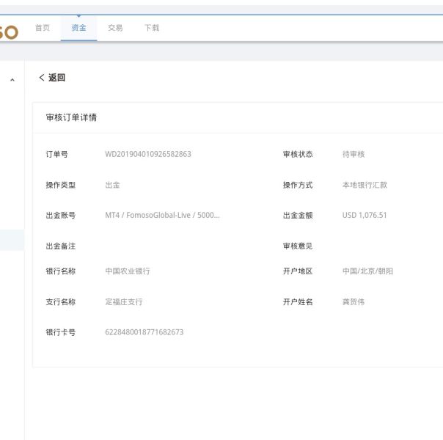Click the back arrow beside 返回

tap(42, 78)
